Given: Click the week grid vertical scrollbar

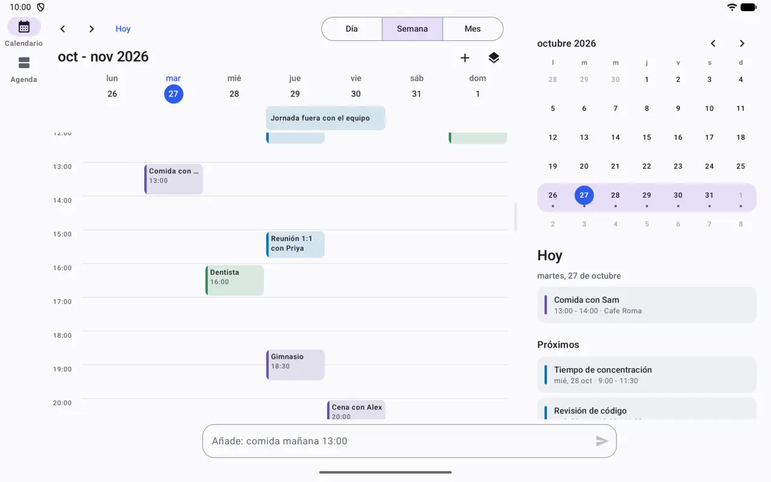Looking at the screenshot, I should pyautogui.click(x=516, y=217).
